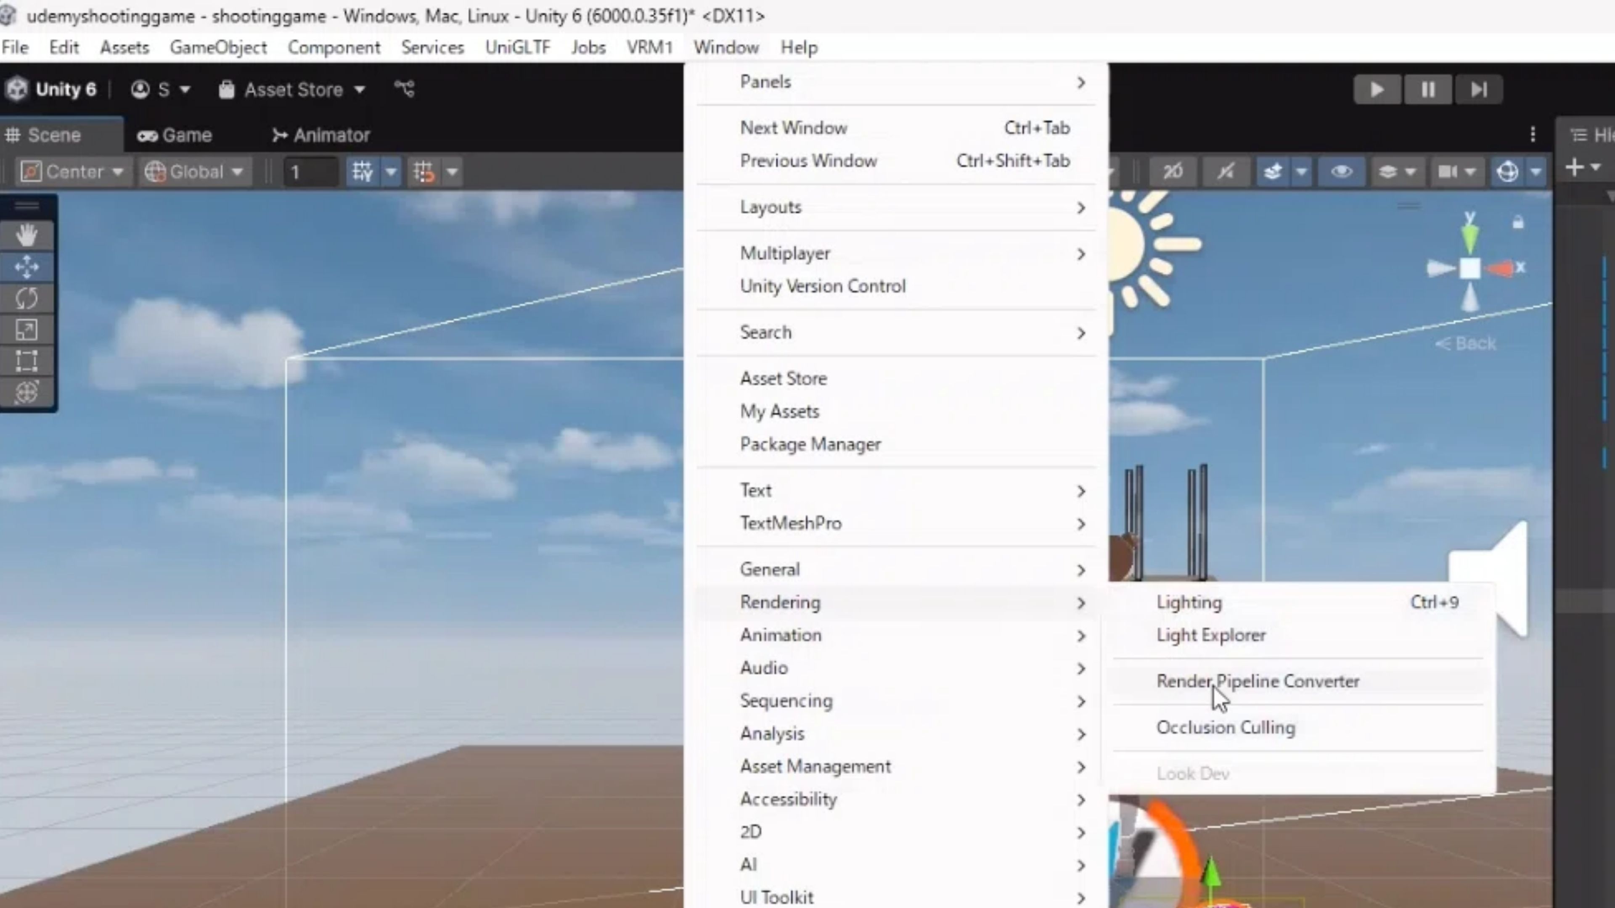The height and width of the screenshot is (908, 1615).
Task: Click the Back label under scene gizmo
Action: [1466, 343]
